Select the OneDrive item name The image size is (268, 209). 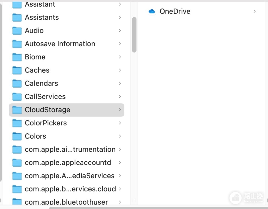(175, 12)
